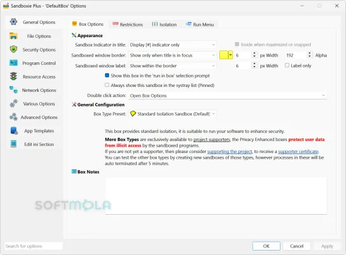
Task: Click the Search for options field
Action: coord(34,246)
